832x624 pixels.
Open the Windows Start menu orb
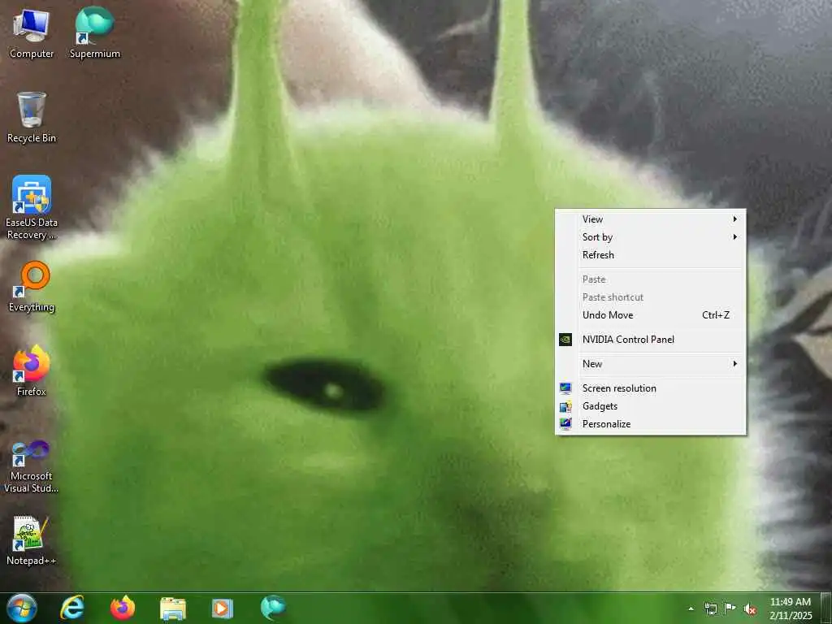coord(22,608)
